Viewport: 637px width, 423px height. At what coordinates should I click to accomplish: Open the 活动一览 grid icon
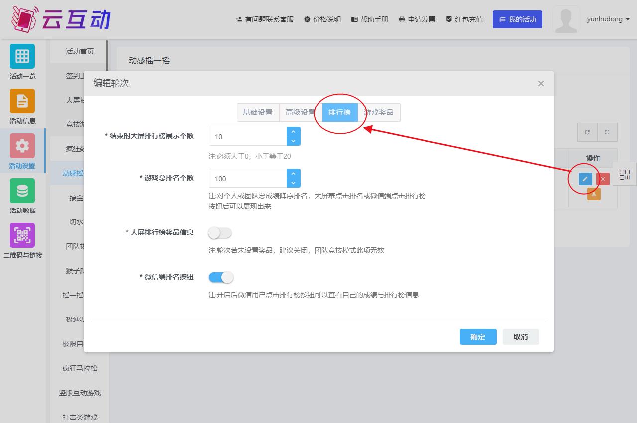[x=22, y=56]
